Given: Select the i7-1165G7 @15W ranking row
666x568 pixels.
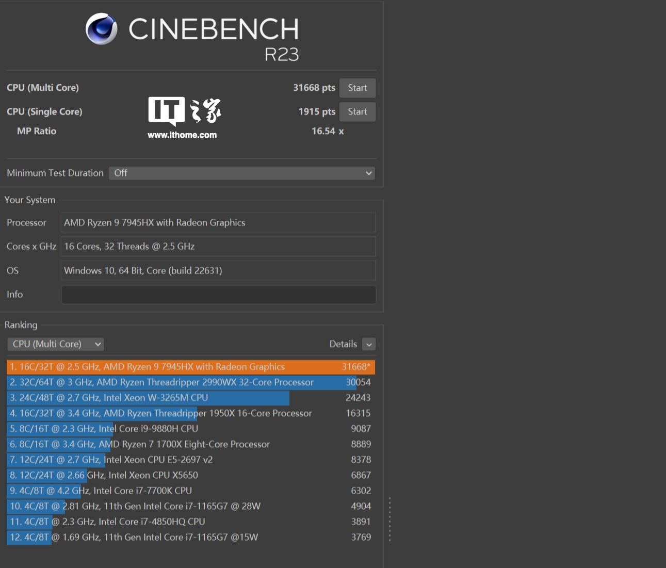Looking at the screenshot, I should [190, 537].
